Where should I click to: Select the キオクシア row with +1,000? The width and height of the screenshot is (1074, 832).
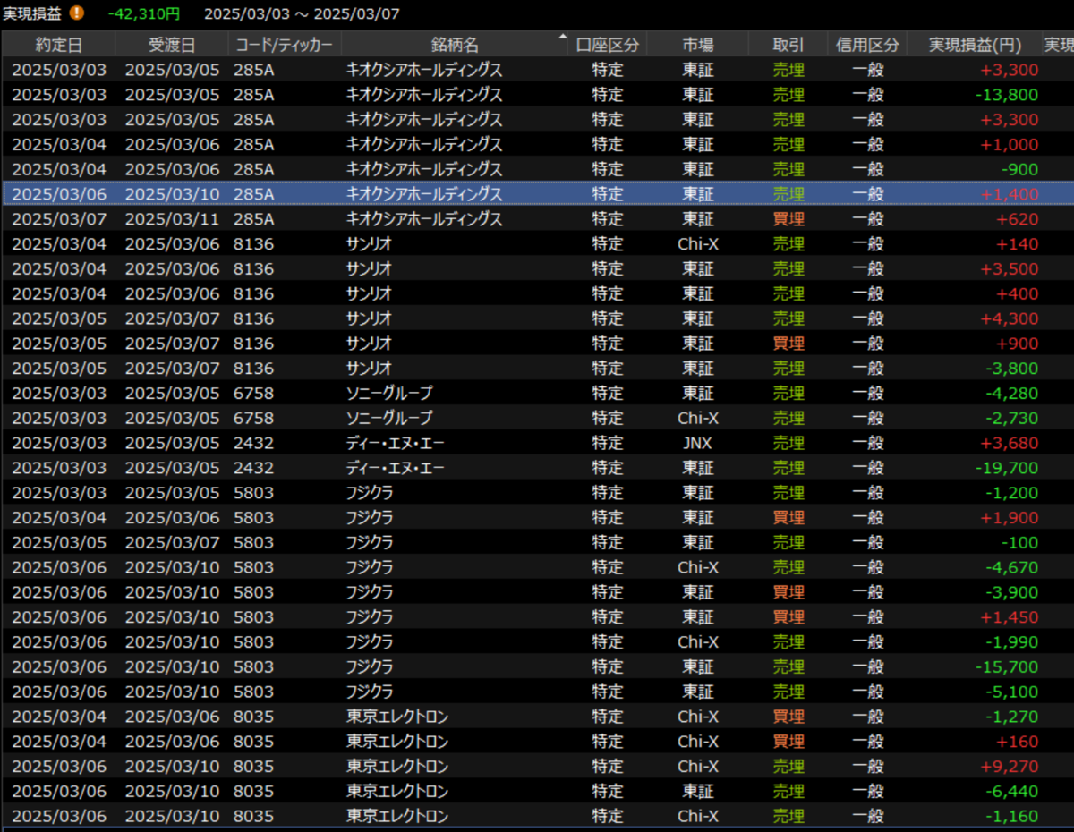537,144
